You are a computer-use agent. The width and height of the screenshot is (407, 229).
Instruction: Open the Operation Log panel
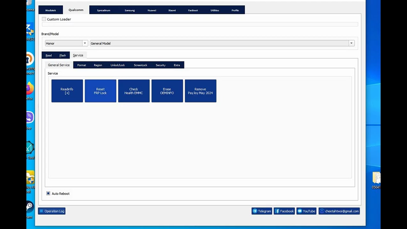pos(52,211)
